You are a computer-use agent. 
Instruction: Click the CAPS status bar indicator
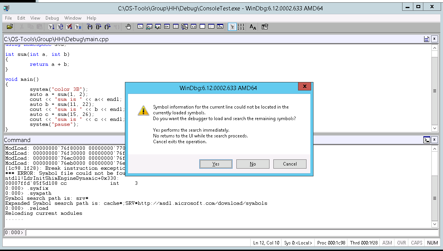(416, 243)
